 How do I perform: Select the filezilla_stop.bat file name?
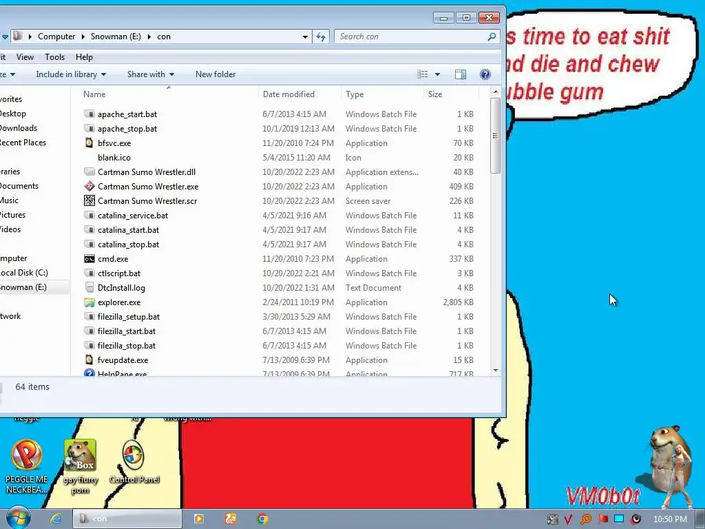coord(127,346)
